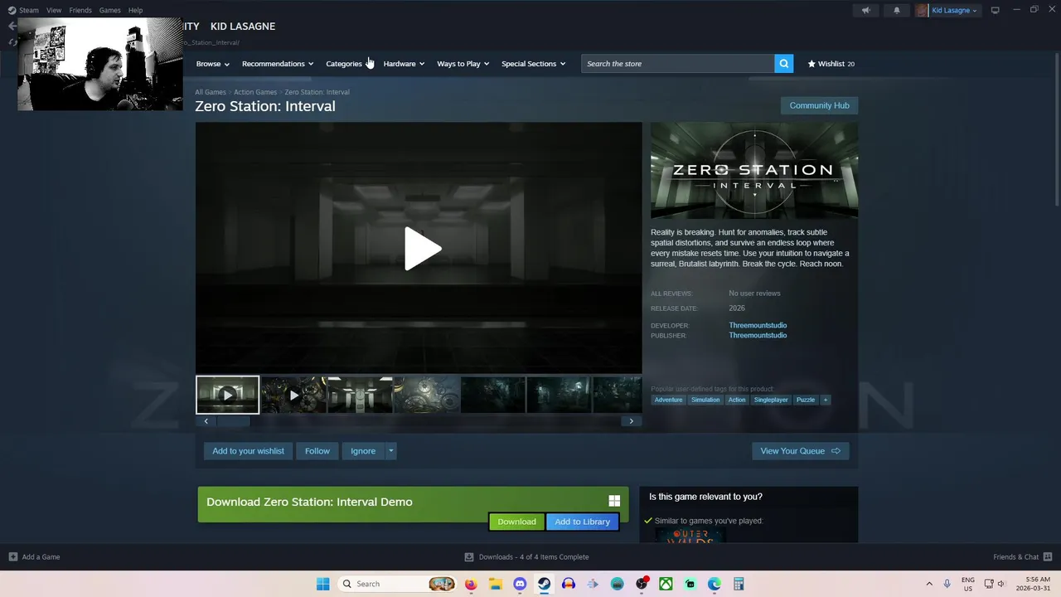Click the Puzzle tag

[806, 400]
